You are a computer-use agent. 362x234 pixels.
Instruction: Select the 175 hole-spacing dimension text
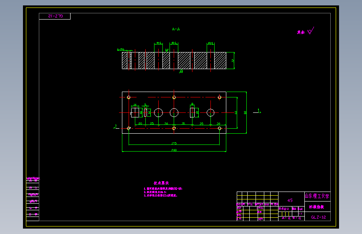(174, 143)
